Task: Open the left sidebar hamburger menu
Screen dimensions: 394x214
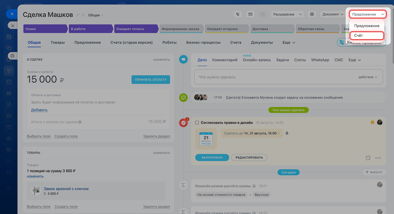Action: point(9,7)
